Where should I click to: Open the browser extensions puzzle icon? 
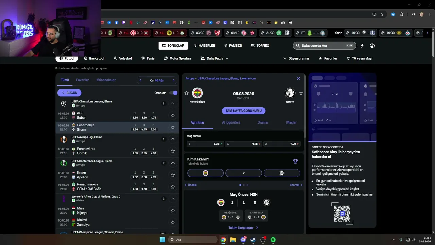coord(401,14)
